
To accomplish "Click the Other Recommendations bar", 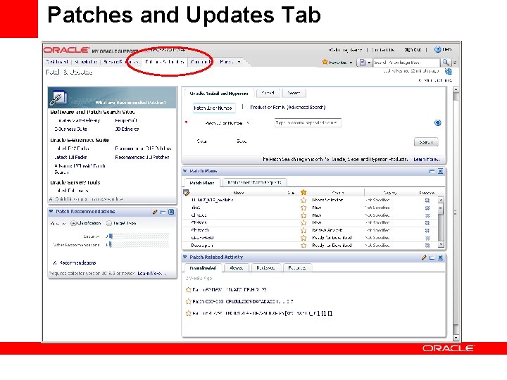I will [139, 245].
